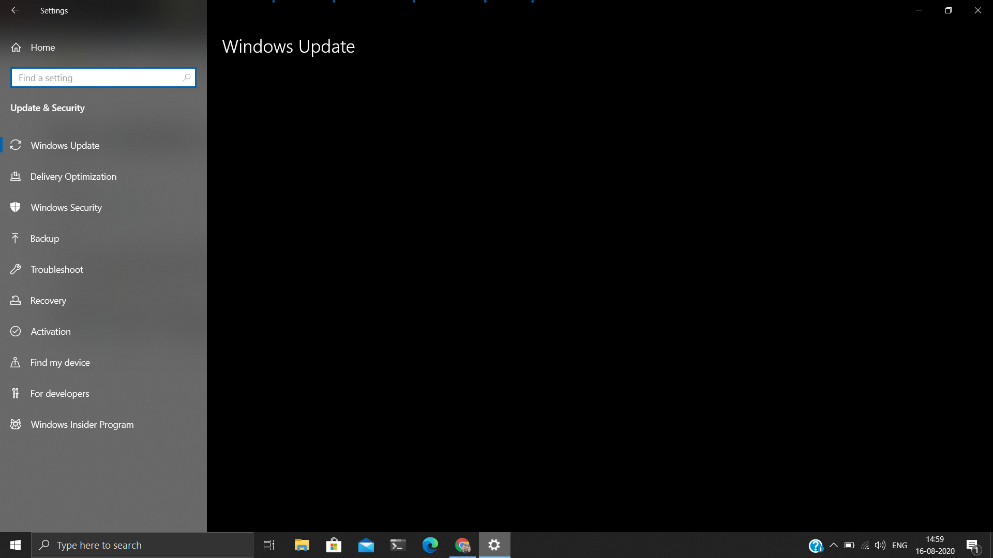Image resolution: width=993 pixels, height=558 pixels.
Task: Click the Delivery Optimization icon
Action: (x=16, y=176)
